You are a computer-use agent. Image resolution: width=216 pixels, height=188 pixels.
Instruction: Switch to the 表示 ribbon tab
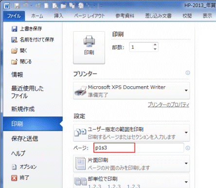(207, 16)
